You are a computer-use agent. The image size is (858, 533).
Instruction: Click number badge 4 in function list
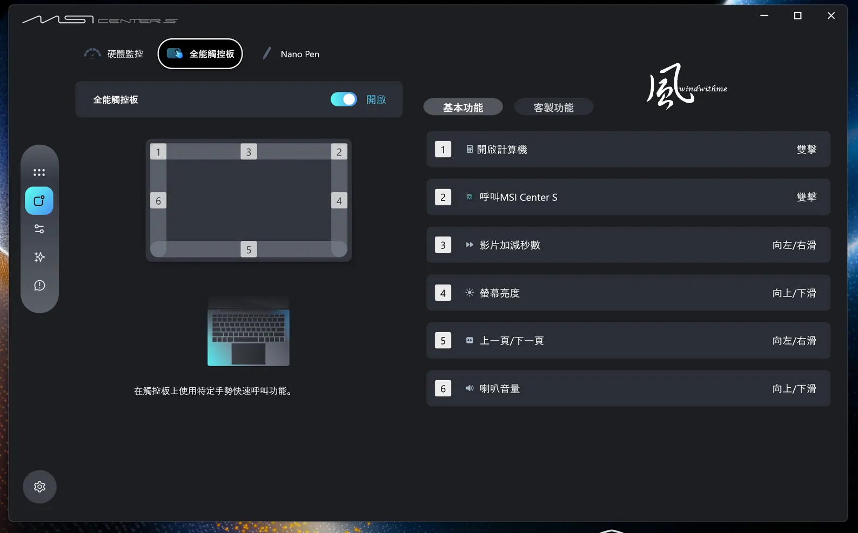tap(443, 293)
